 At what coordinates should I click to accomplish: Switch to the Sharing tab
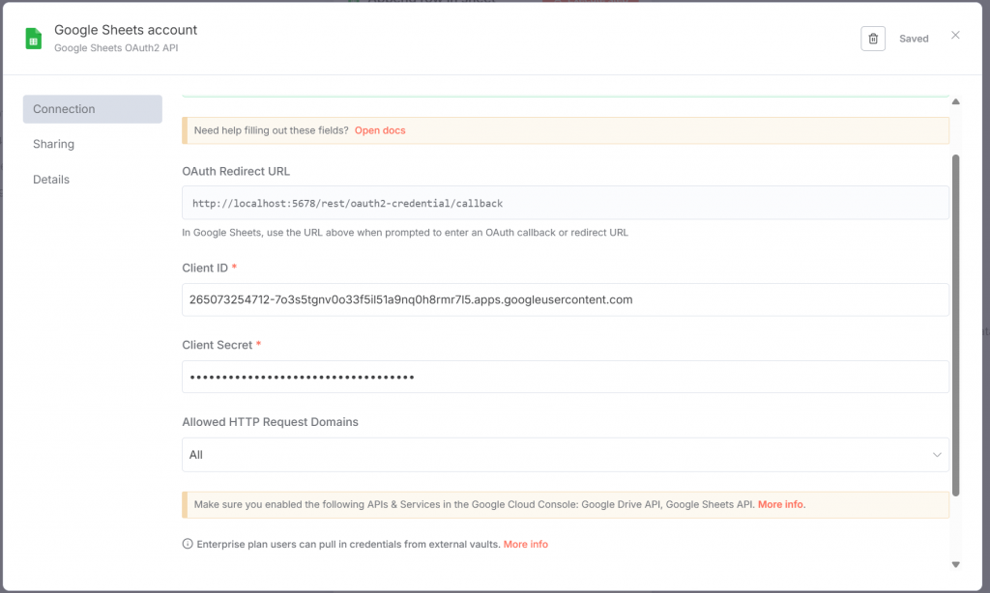[54, 144]
